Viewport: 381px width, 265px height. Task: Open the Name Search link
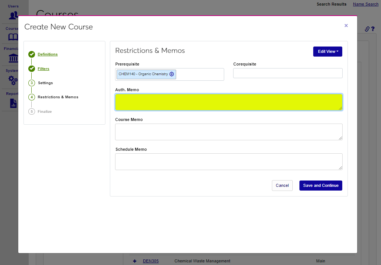[x=365, y=4]
